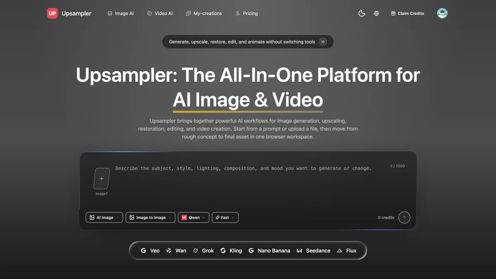Click the Claim Credits button
Image resolution: width=496 pixels, height=279 pixels.
tap(408, 13)
